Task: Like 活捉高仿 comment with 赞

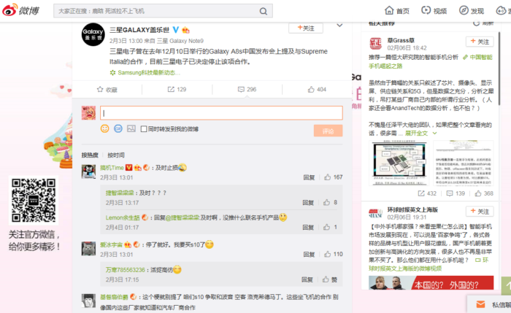Action: [330, 279]
